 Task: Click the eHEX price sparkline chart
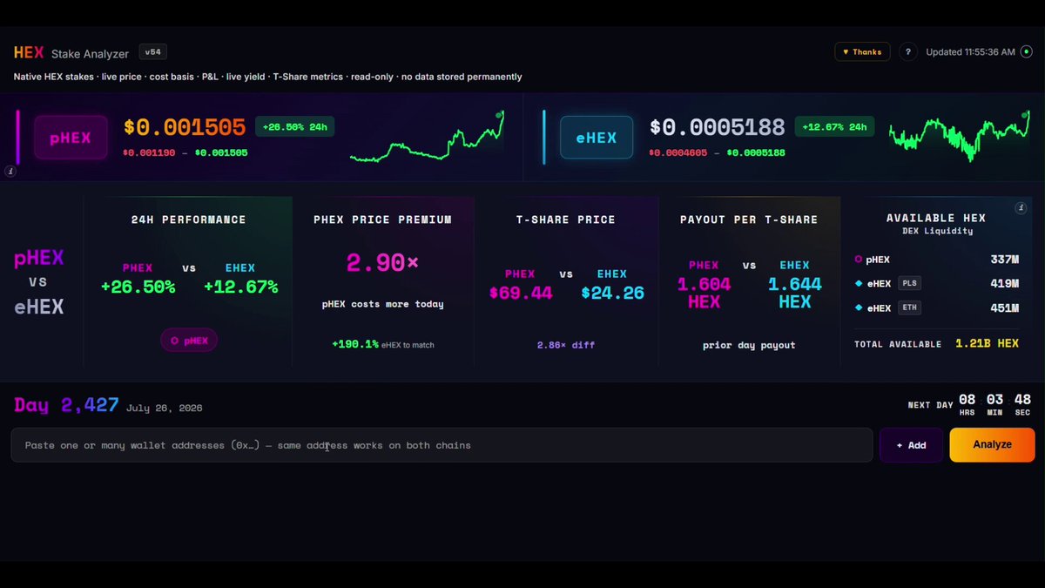click(x=960, y=138)
